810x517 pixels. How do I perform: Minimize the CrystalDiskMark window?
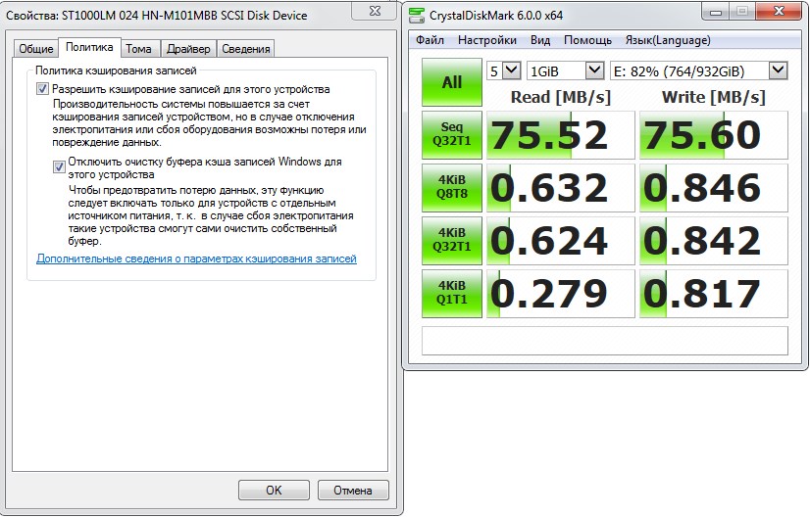click(716, 11)
